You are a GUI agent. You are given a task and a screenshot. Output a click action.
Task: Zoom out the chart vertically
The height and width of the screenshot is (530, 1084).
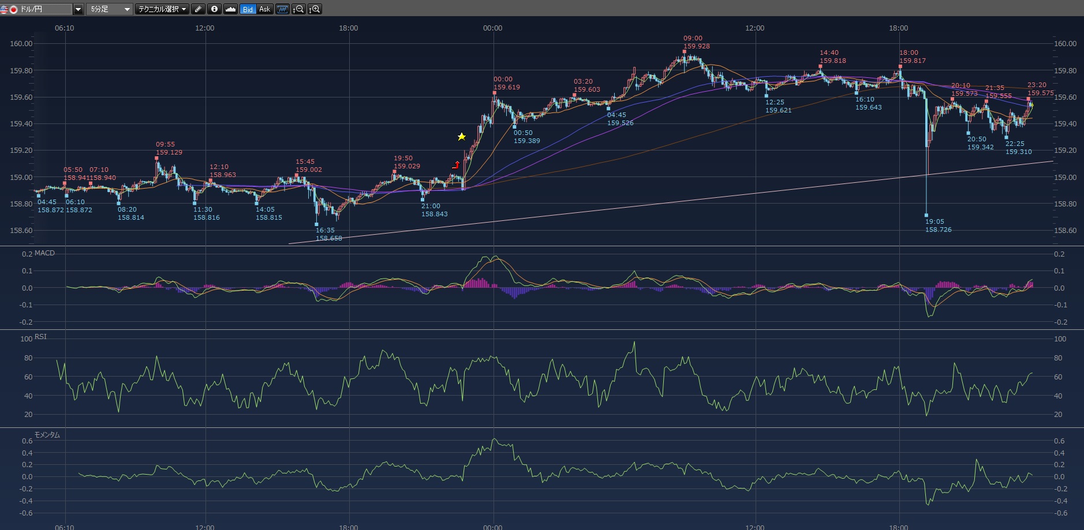click(298, 9)
